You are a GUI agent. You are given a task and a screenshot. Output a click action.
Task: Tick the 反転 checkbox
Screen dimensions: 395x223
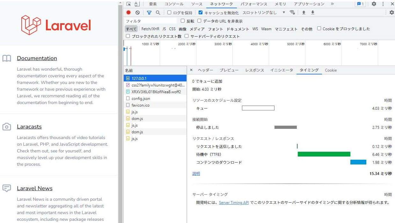(183, 21)
